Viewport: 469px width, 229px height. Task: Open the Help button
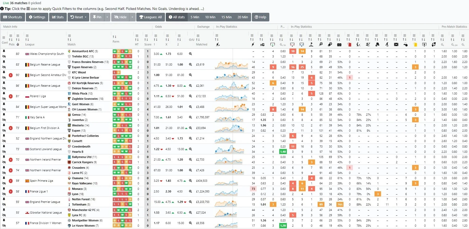pos(260,17)
